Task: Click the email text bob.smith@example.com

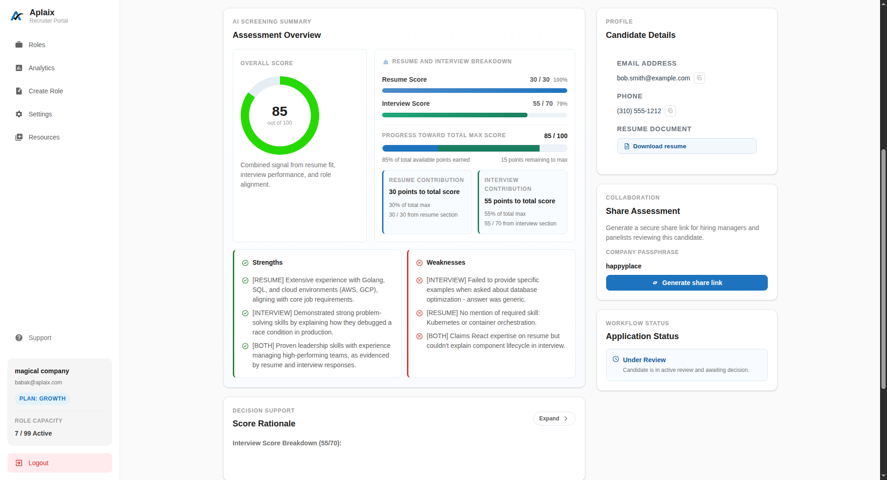Action: (x=653, y=78)
